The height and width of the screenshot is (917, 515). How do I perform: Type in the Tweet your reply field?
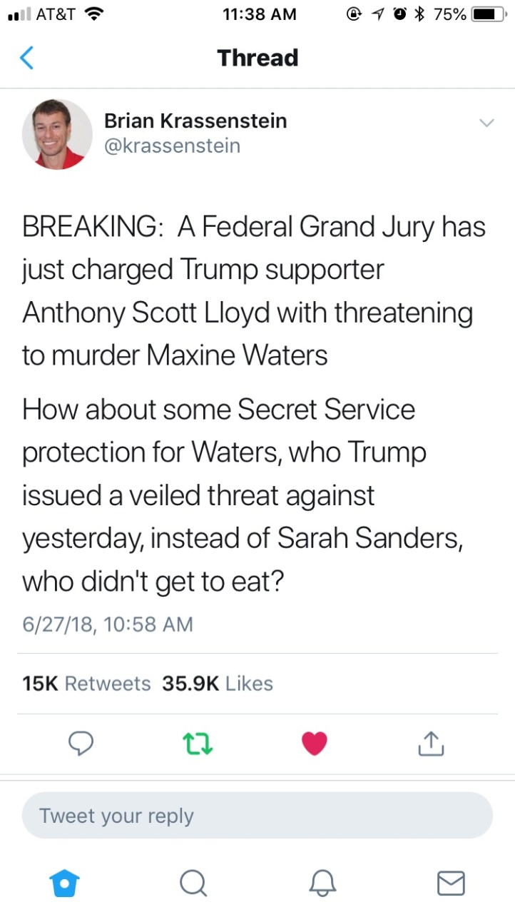pyautogui.click(x=257, y=816)
